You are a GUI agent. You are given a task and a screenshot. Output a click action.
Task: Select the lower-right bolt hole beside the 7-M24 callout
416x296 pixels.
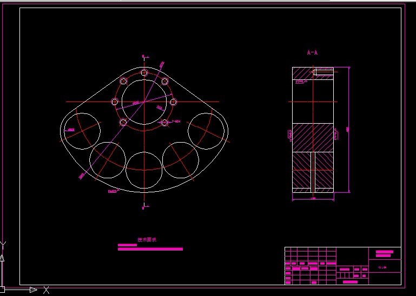pyautogui.click(x=165, y=123)
